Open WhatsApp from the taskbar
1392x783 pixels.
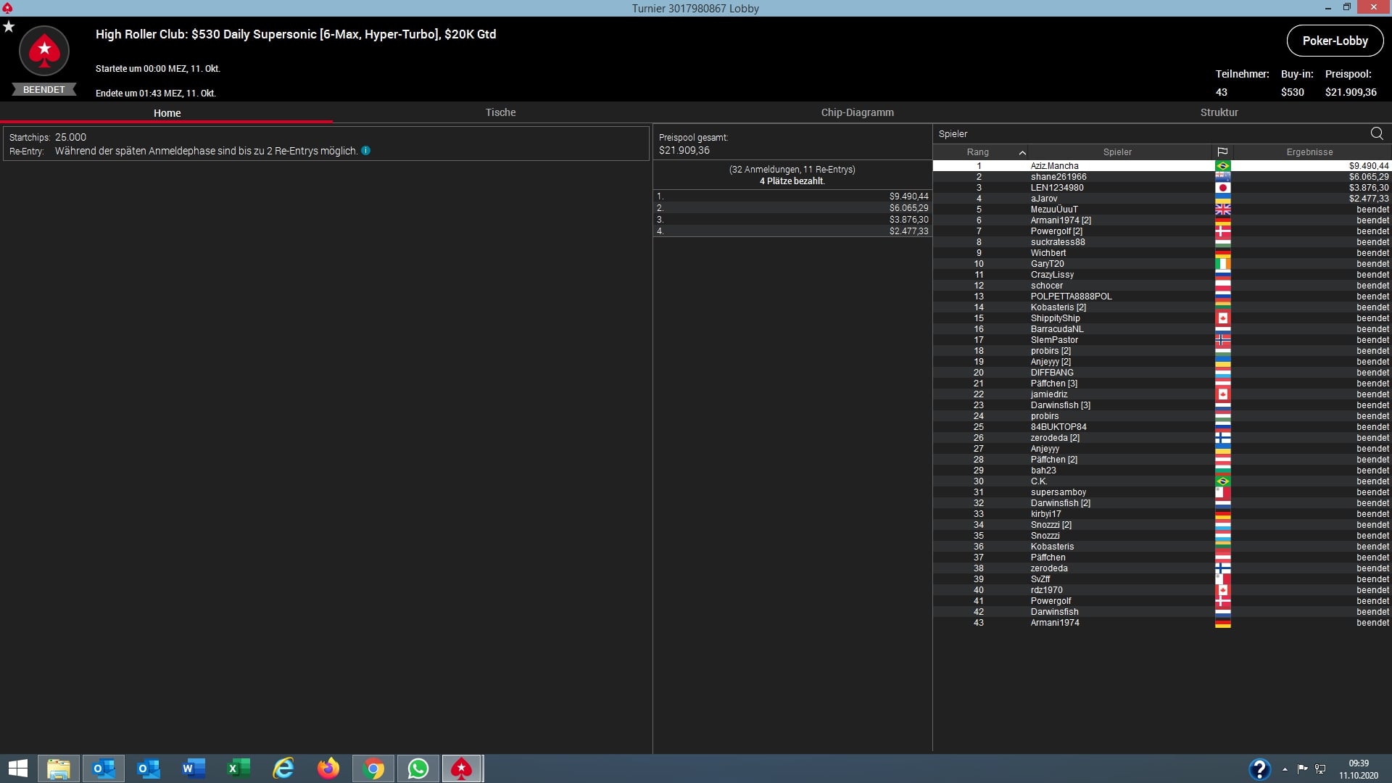(x=418, y=768)
